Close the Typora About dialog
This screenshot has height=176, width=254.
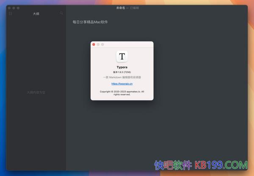tap(94, 44)
